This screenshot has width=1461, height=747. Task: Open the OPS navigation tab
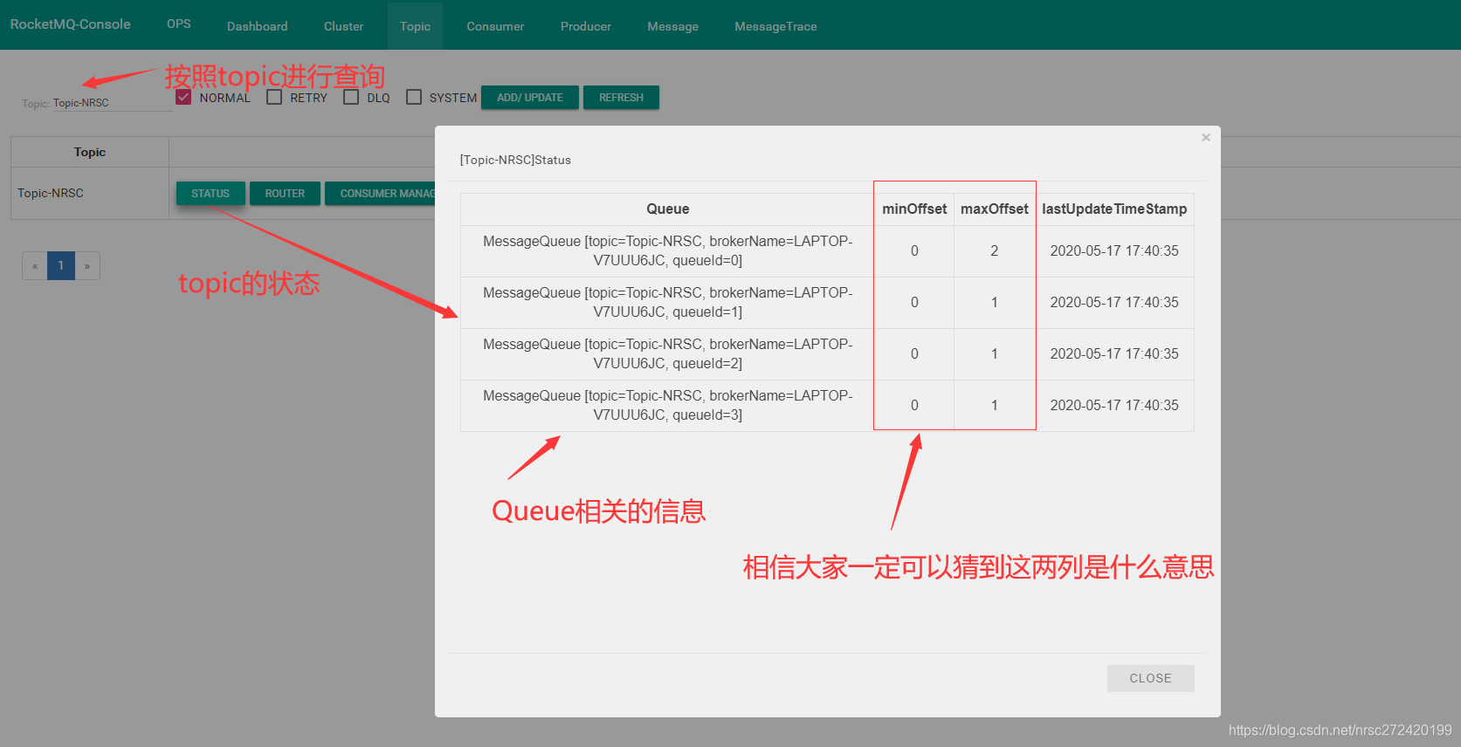click(179, 24)
